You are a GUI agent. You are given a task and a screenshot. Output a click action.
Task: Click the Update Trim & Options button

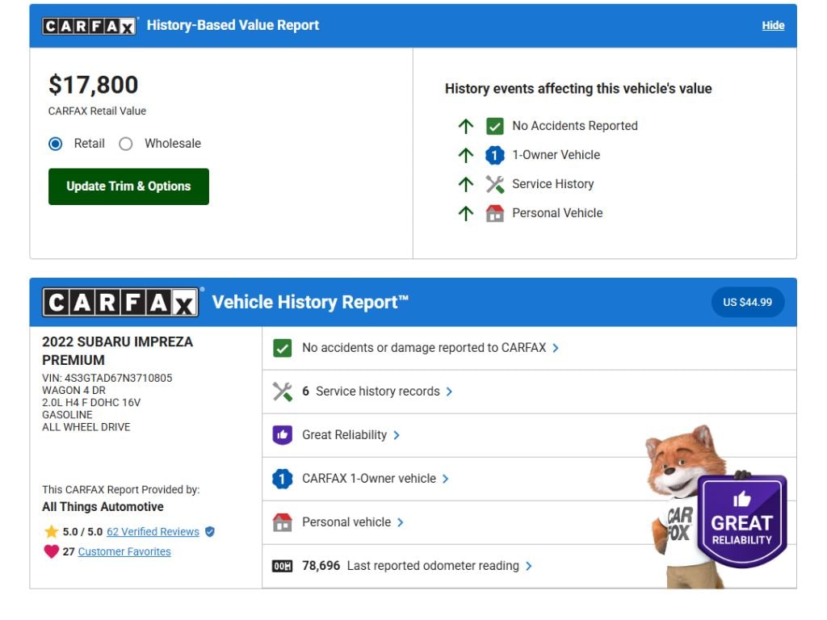(x=128, y=186)
